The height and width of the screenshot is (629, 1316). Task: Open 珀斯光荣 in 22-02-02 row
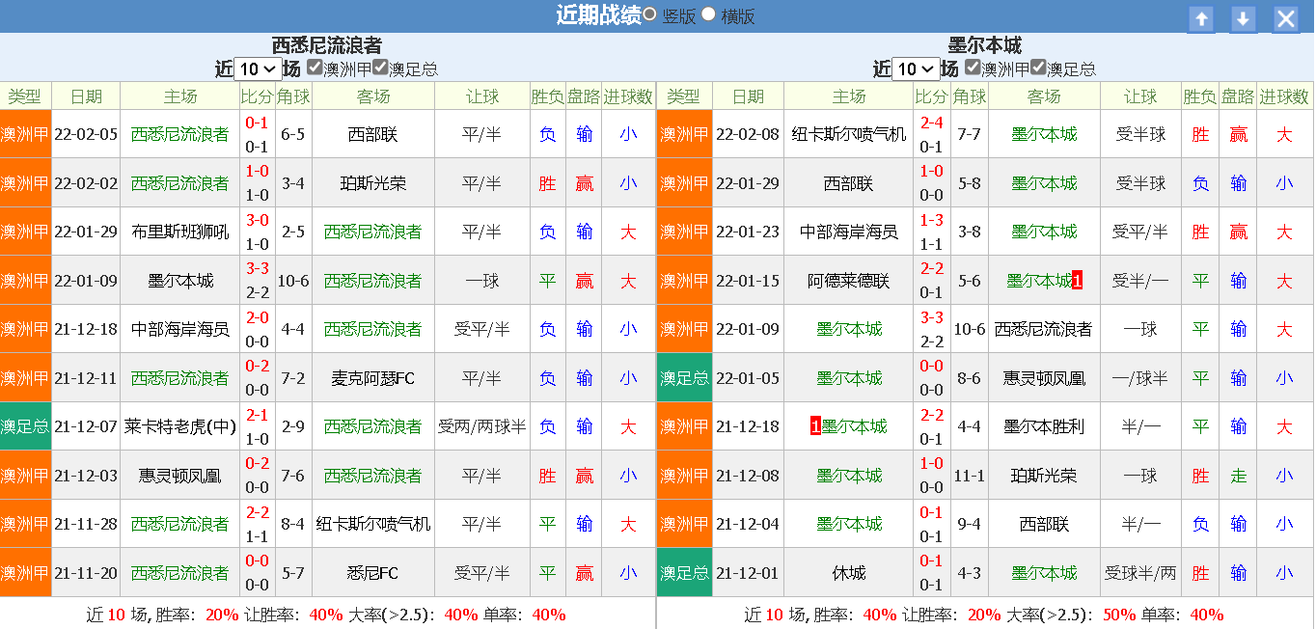[x=372, y=183]
